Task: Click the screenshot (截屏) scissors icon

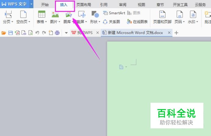Action: 82,14
